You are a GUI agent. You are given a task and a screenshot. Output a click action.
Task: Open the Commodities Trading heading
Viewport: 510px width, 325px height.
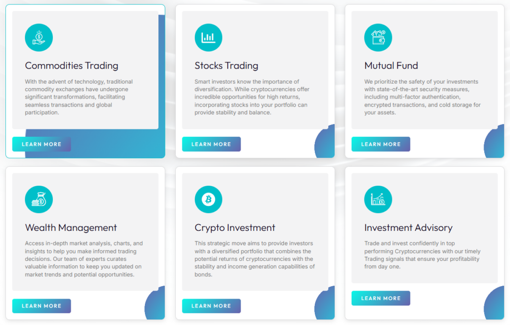click(72, 66)
